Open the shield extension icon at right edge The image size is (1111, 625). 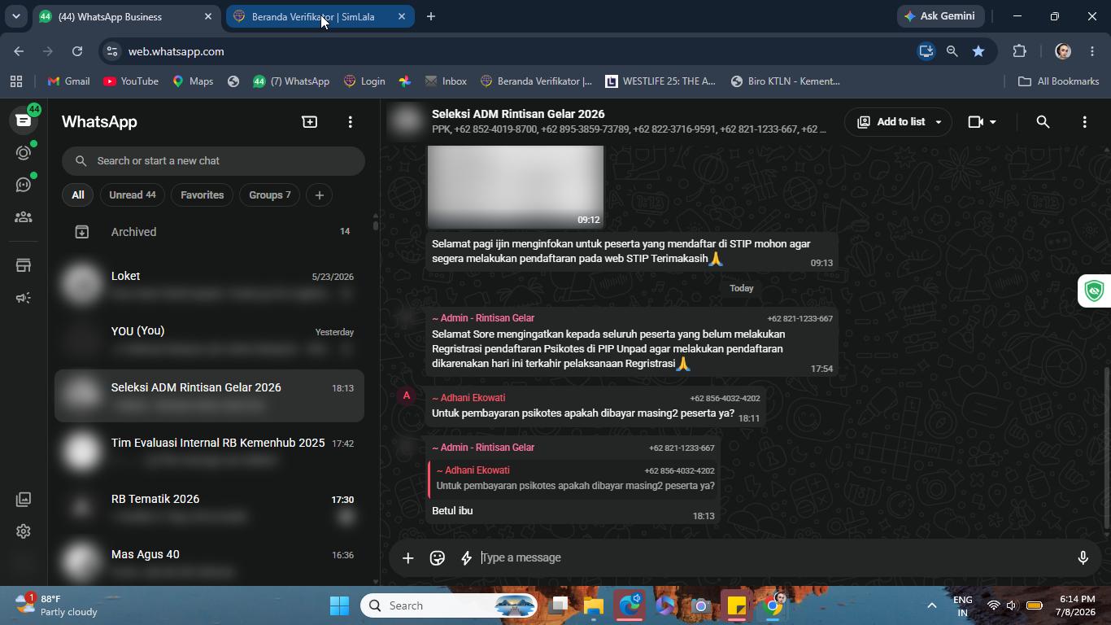coord(1095,291)
